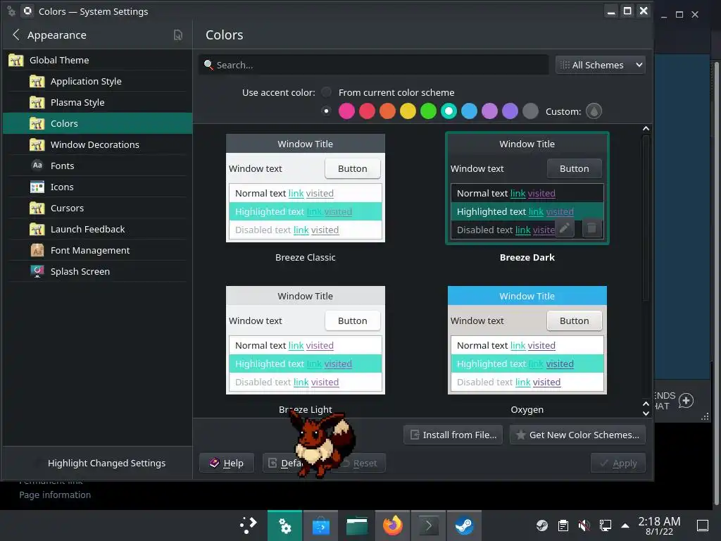721x541 pixels.
Task: Pick the red accent color swatch
Action: click(367, 111)
